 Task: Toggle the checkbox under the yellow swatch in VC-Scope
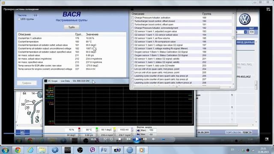115,131
